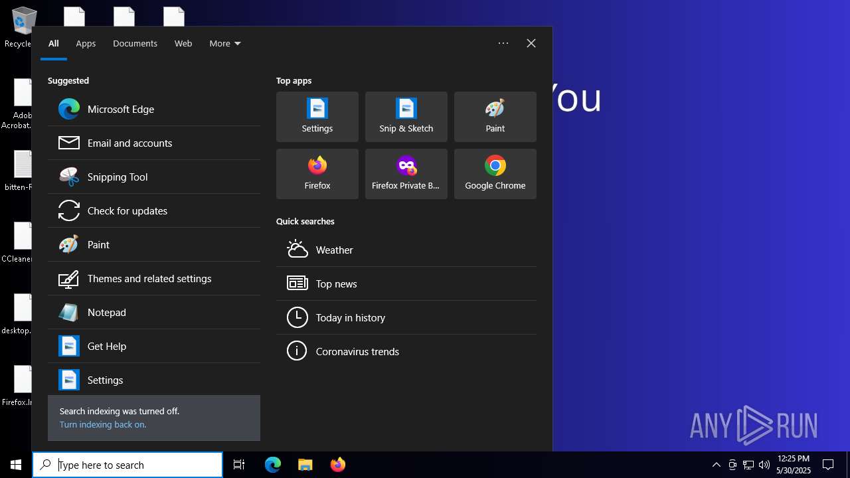Image resolution: width=850 pixels, height=478 pixels.
Task: Open File Explorer from the taskbar
Action: pos(305,465)
